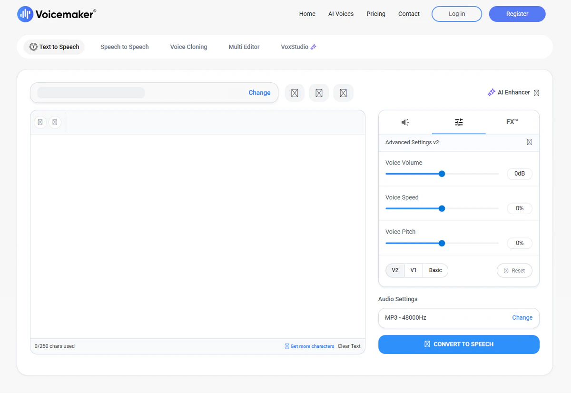The width and height of the screenshot is (571, 393).
Task: Click first square icon button beside voice selector
Action: tap(295, 93)
